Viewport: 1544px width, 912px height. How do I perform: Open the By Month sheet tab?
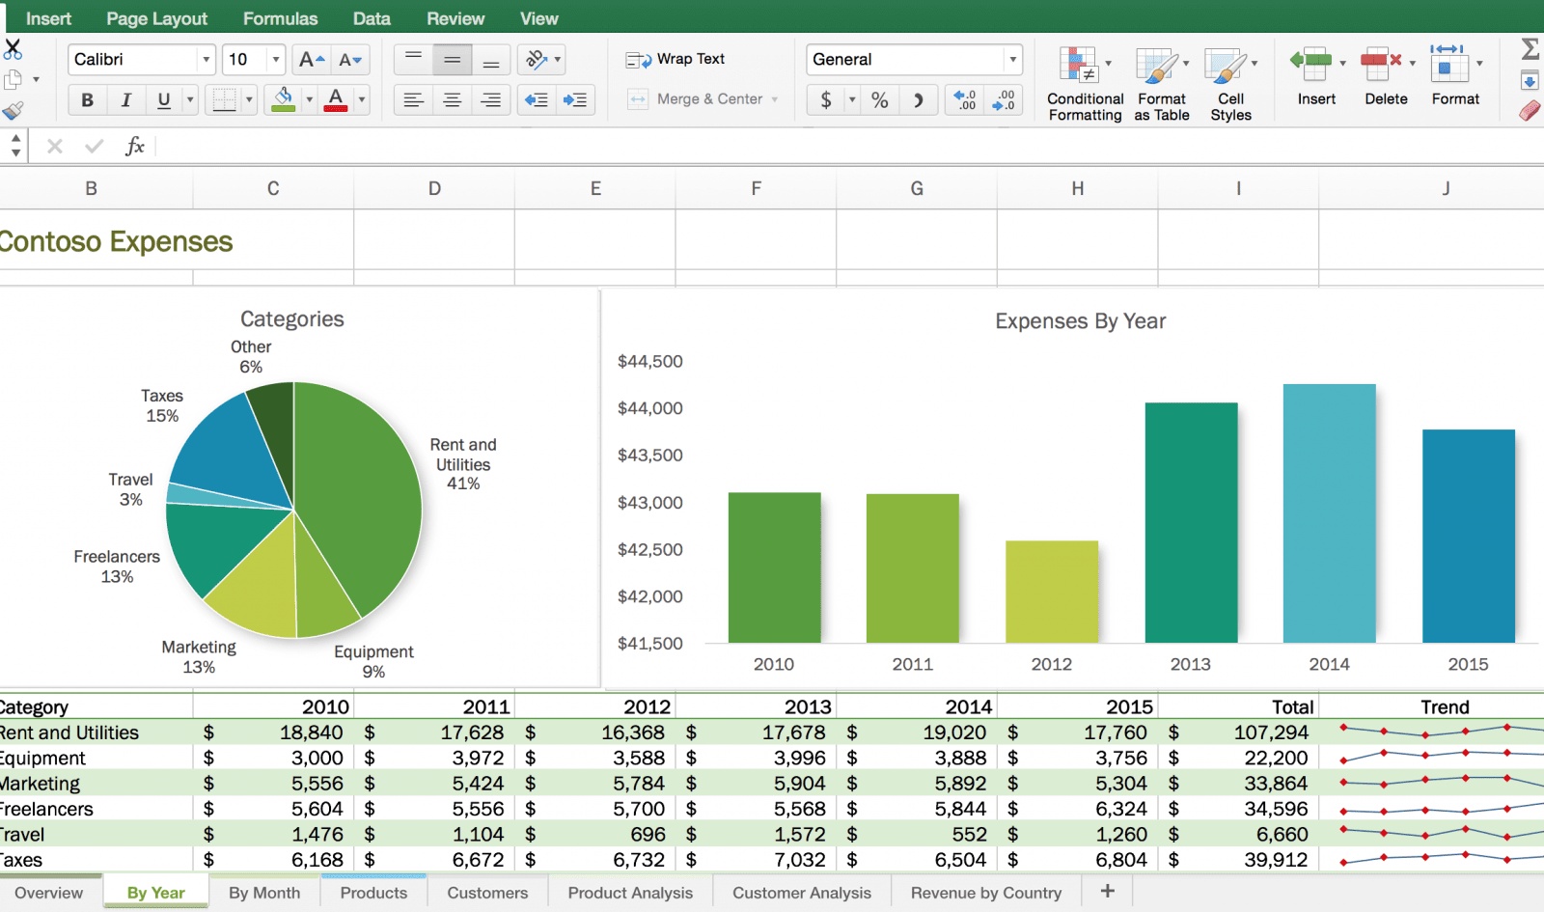(264, 893)
